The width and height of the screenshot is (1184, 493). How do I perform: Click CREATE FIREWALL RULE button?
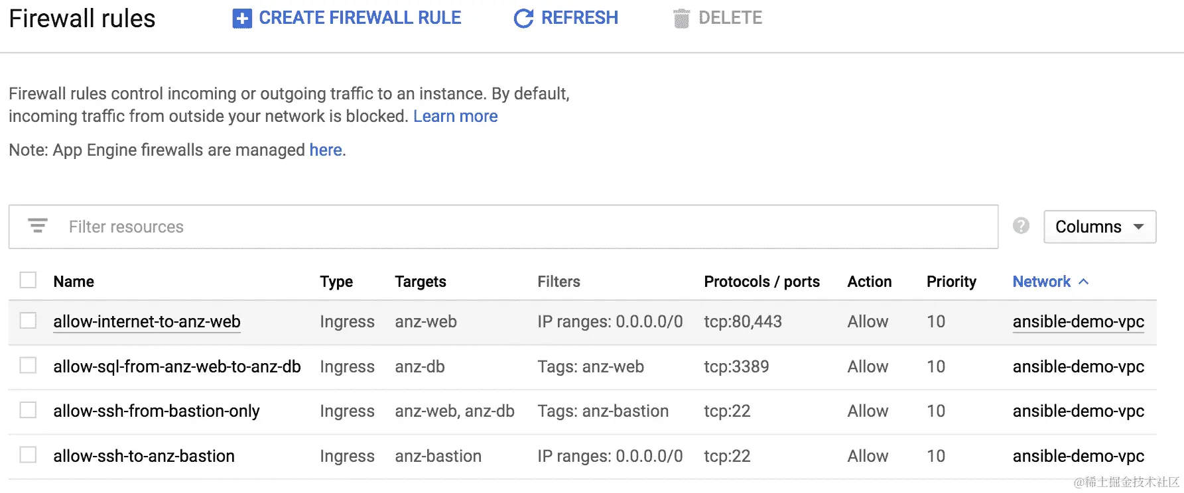347,18
